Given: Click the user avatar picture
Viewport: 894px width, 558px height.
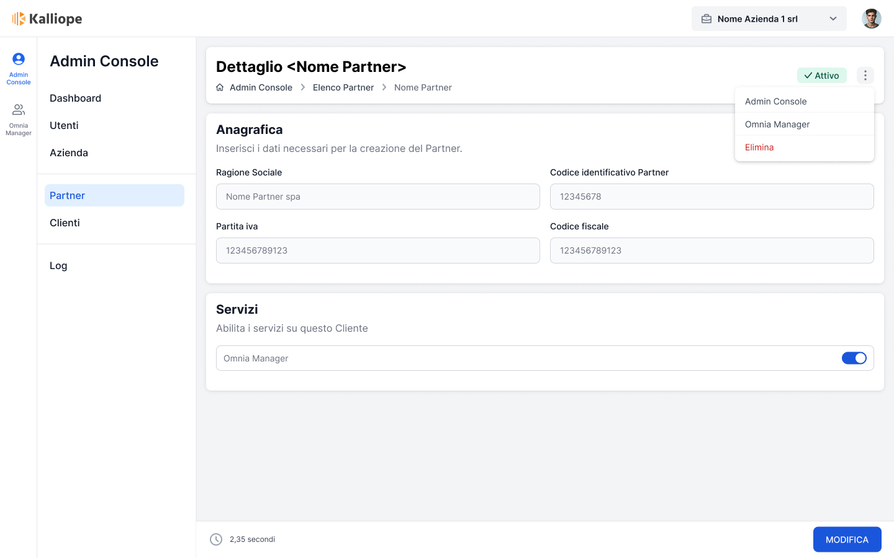Looking at the screenshot, I should coord(871,19).
